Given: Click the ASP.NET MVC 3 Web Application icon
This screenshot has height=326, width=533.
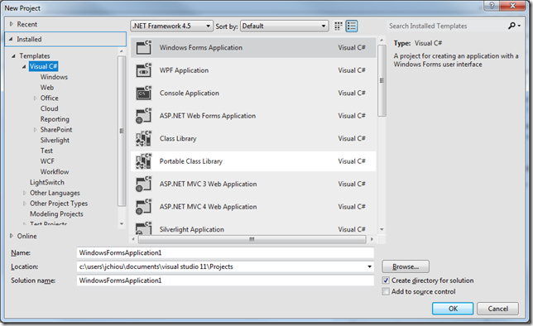Looking at the screenshot, I should click(144, 185).
